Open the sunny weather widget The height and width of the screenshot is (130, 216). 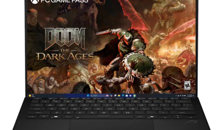[32, 95]
